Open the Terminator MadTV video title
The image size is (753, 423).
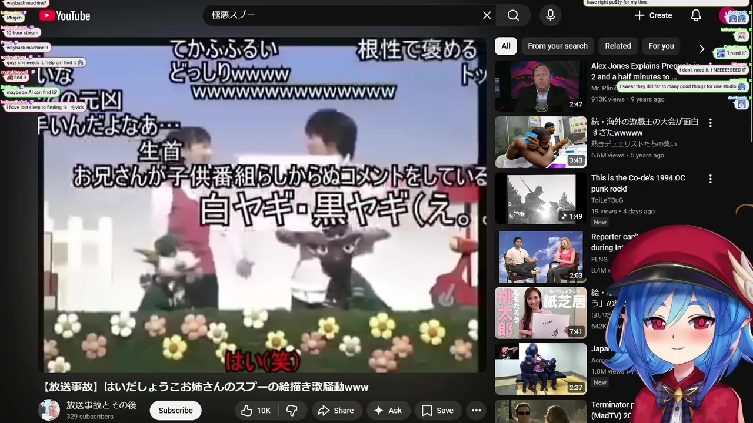tap(612, 410)
